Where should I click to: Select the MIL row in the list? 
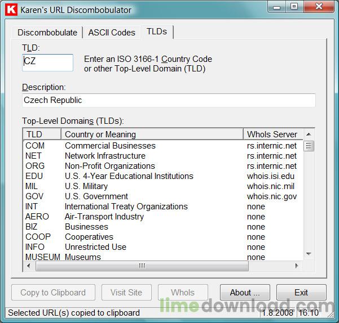(x=163, y=186)
